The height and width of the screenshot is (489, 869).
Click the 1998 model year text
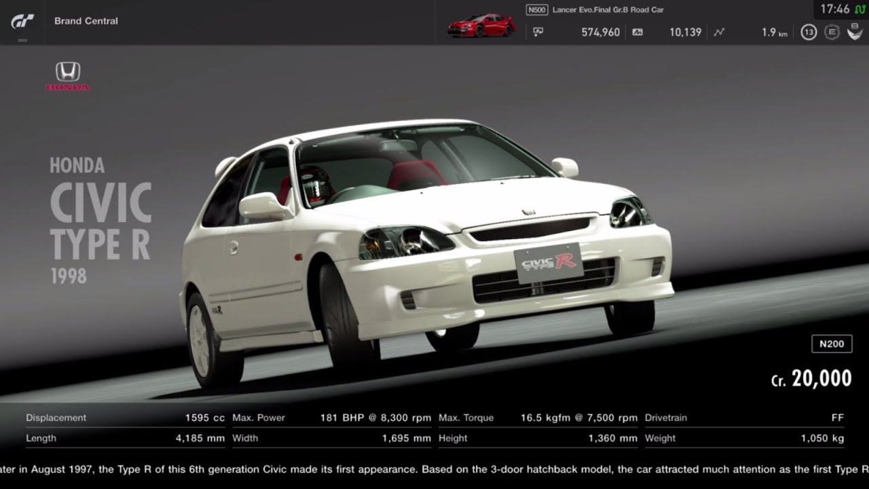[x=68, y=276]
